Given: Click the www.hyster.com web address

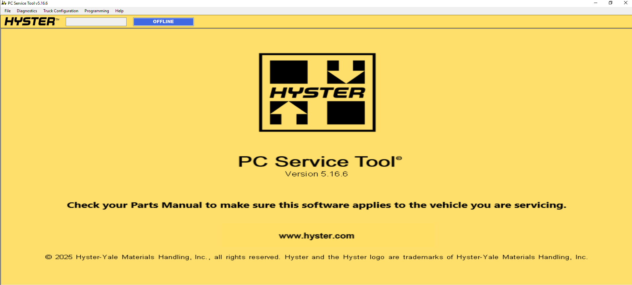Looking at the screenshot, I should [x=316, y=236].
